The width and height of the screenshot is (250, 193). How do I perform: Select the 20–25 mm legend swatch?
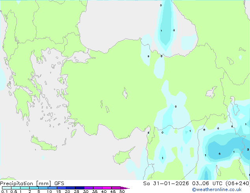click(70, 188)
